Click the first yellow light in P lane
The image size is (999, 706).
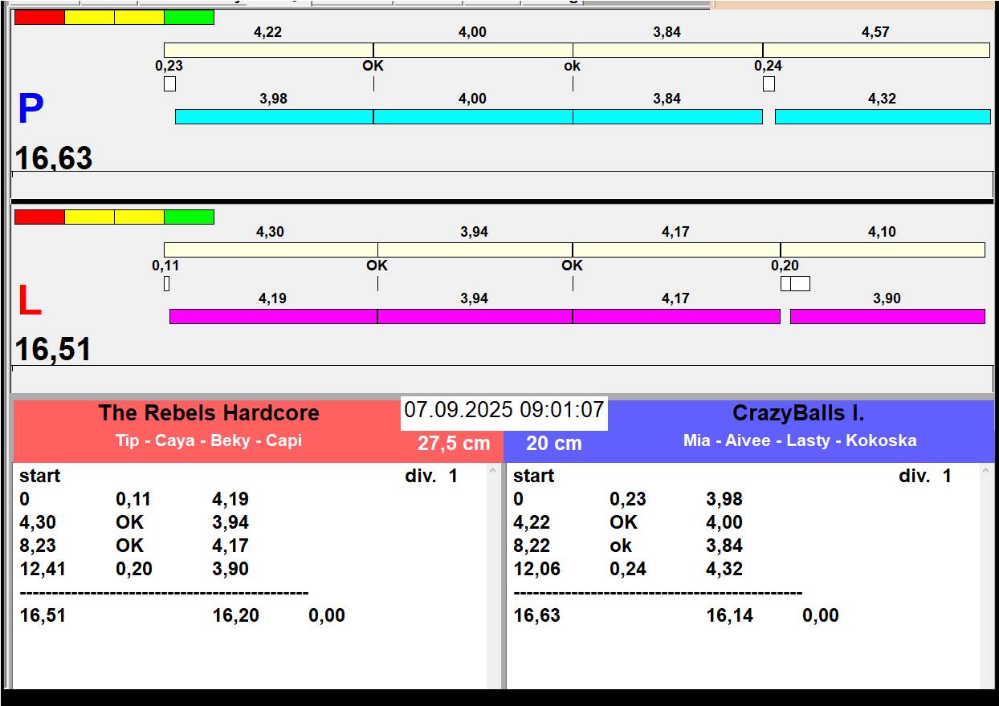tap(89, 18)
